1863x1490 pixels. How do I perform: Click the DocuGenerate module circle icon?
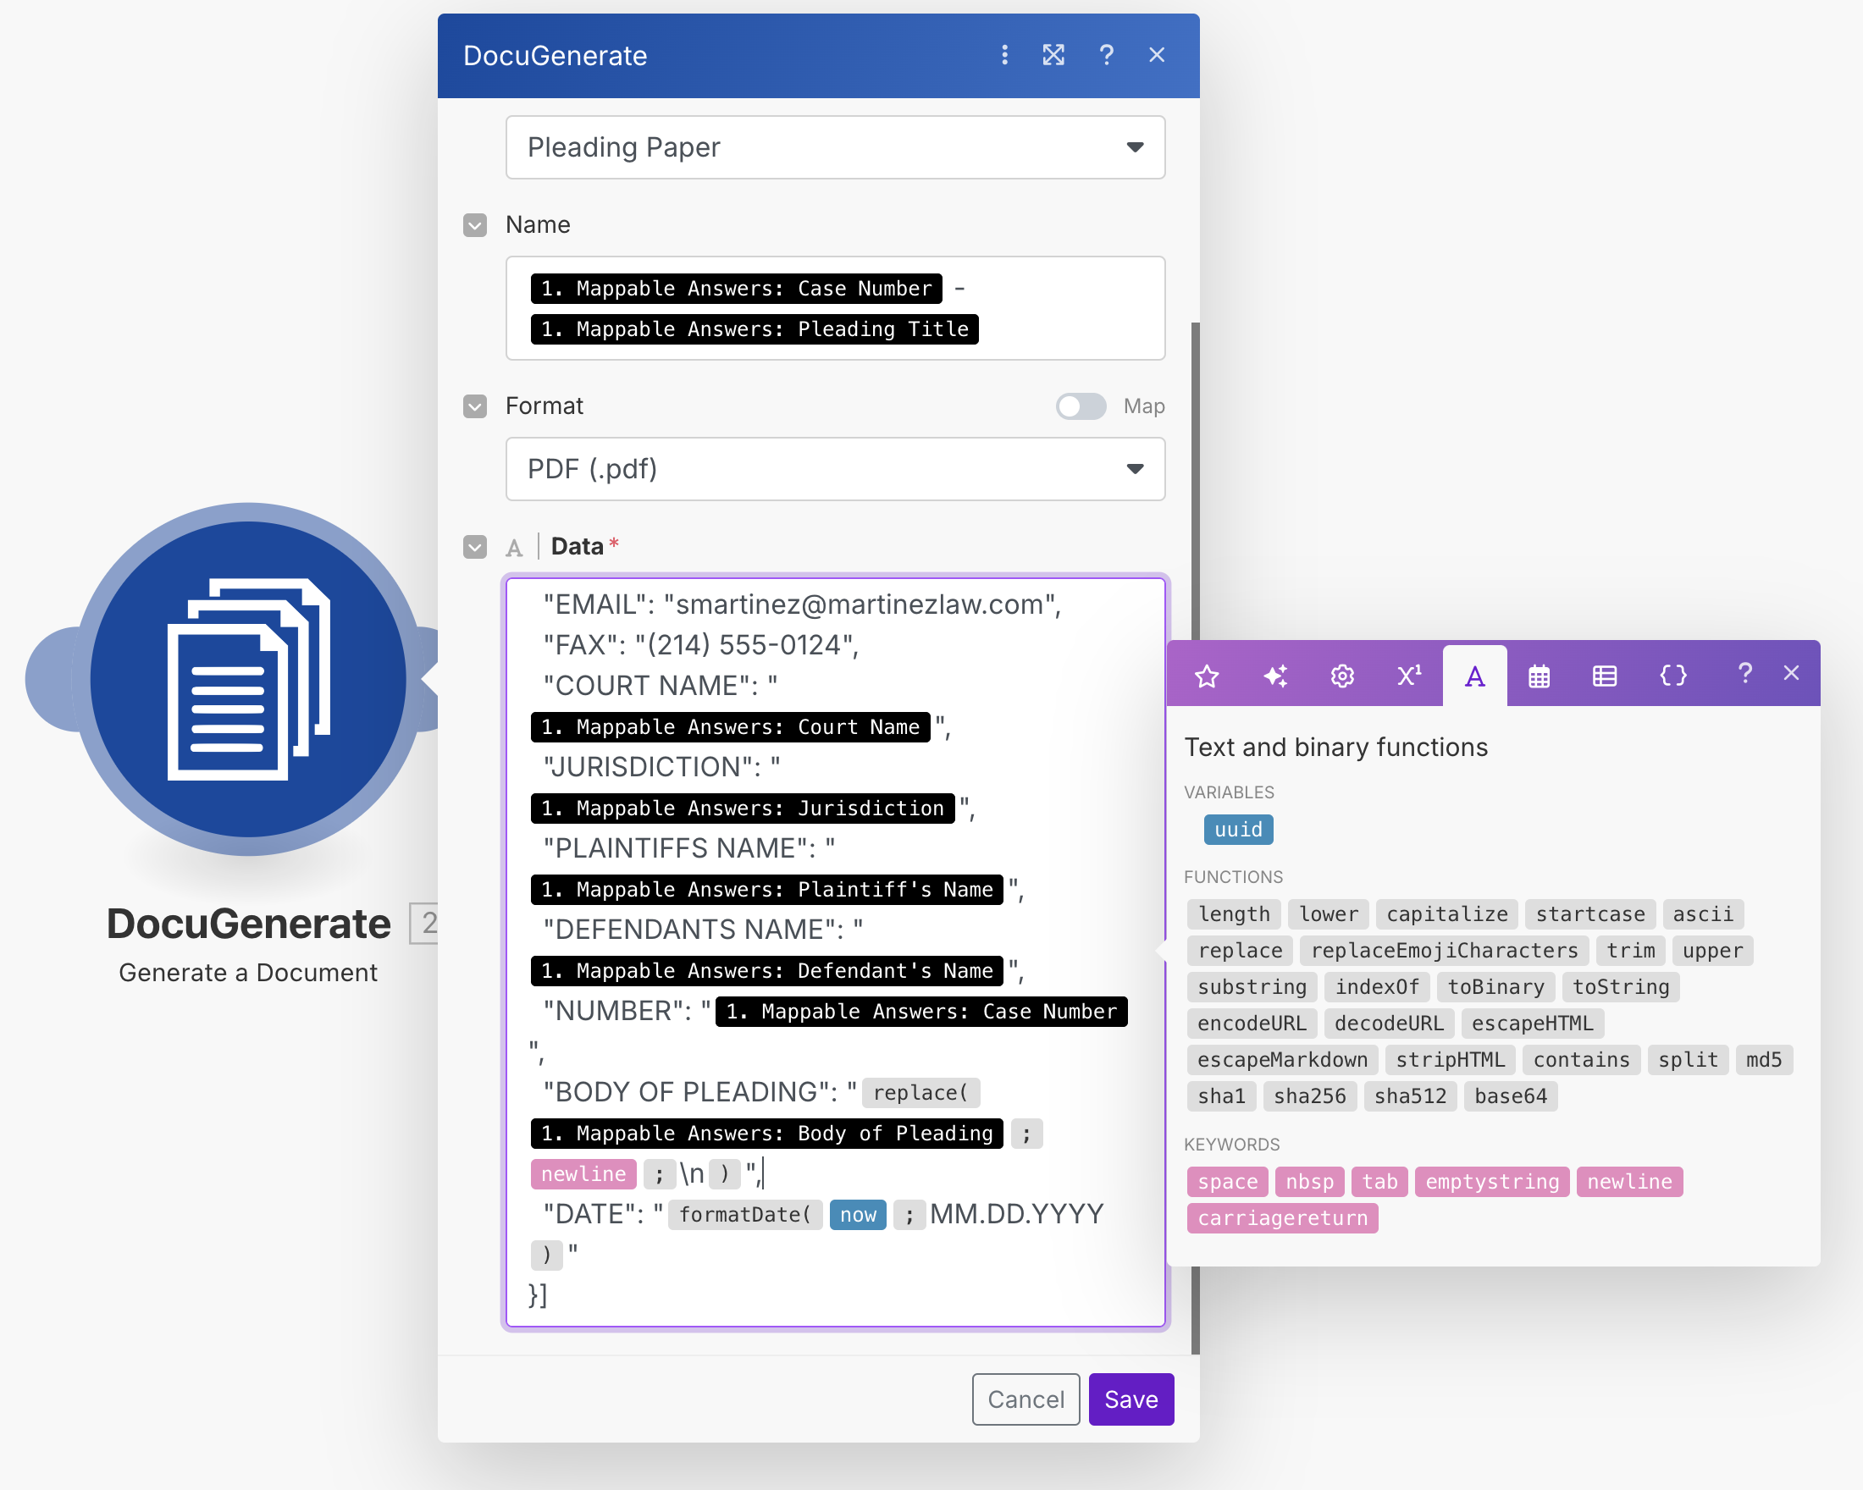pyautogui.click(x=248, y=679)
